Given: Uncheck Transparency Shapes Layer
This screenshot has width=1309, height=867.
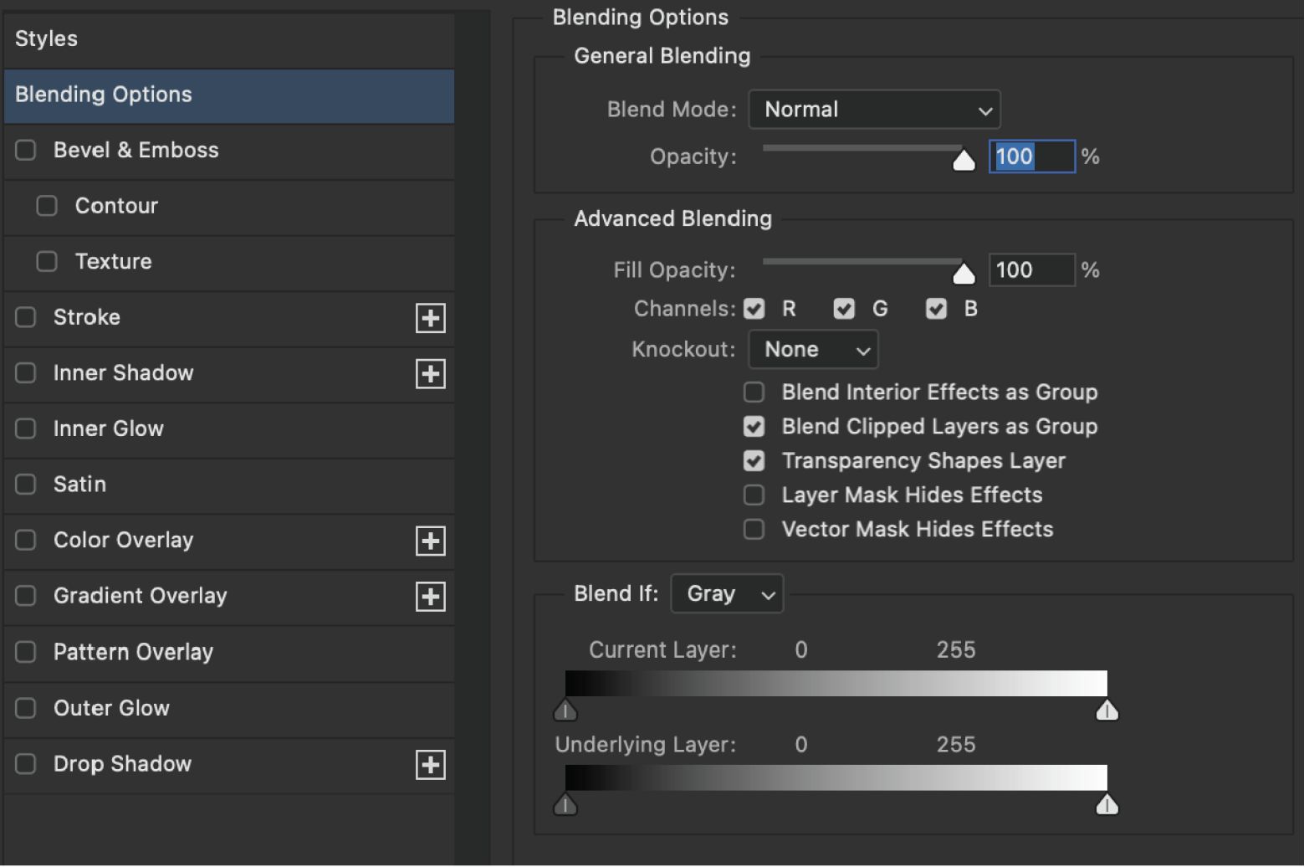Looking at the screenshot, I should point(754,461).
